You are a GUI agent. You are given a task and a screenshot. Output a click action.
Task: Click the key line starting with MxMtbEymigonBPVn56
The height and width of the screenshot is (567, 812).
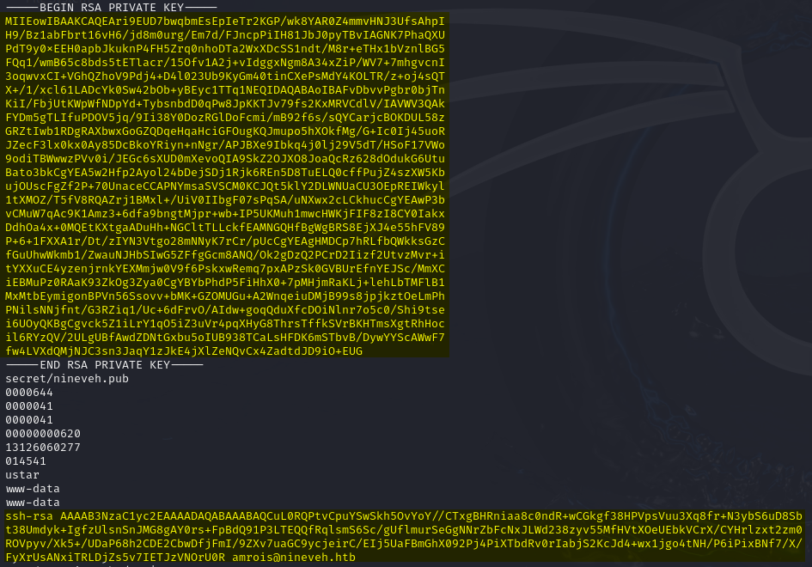pyautogui.click(x=225, y=296)
